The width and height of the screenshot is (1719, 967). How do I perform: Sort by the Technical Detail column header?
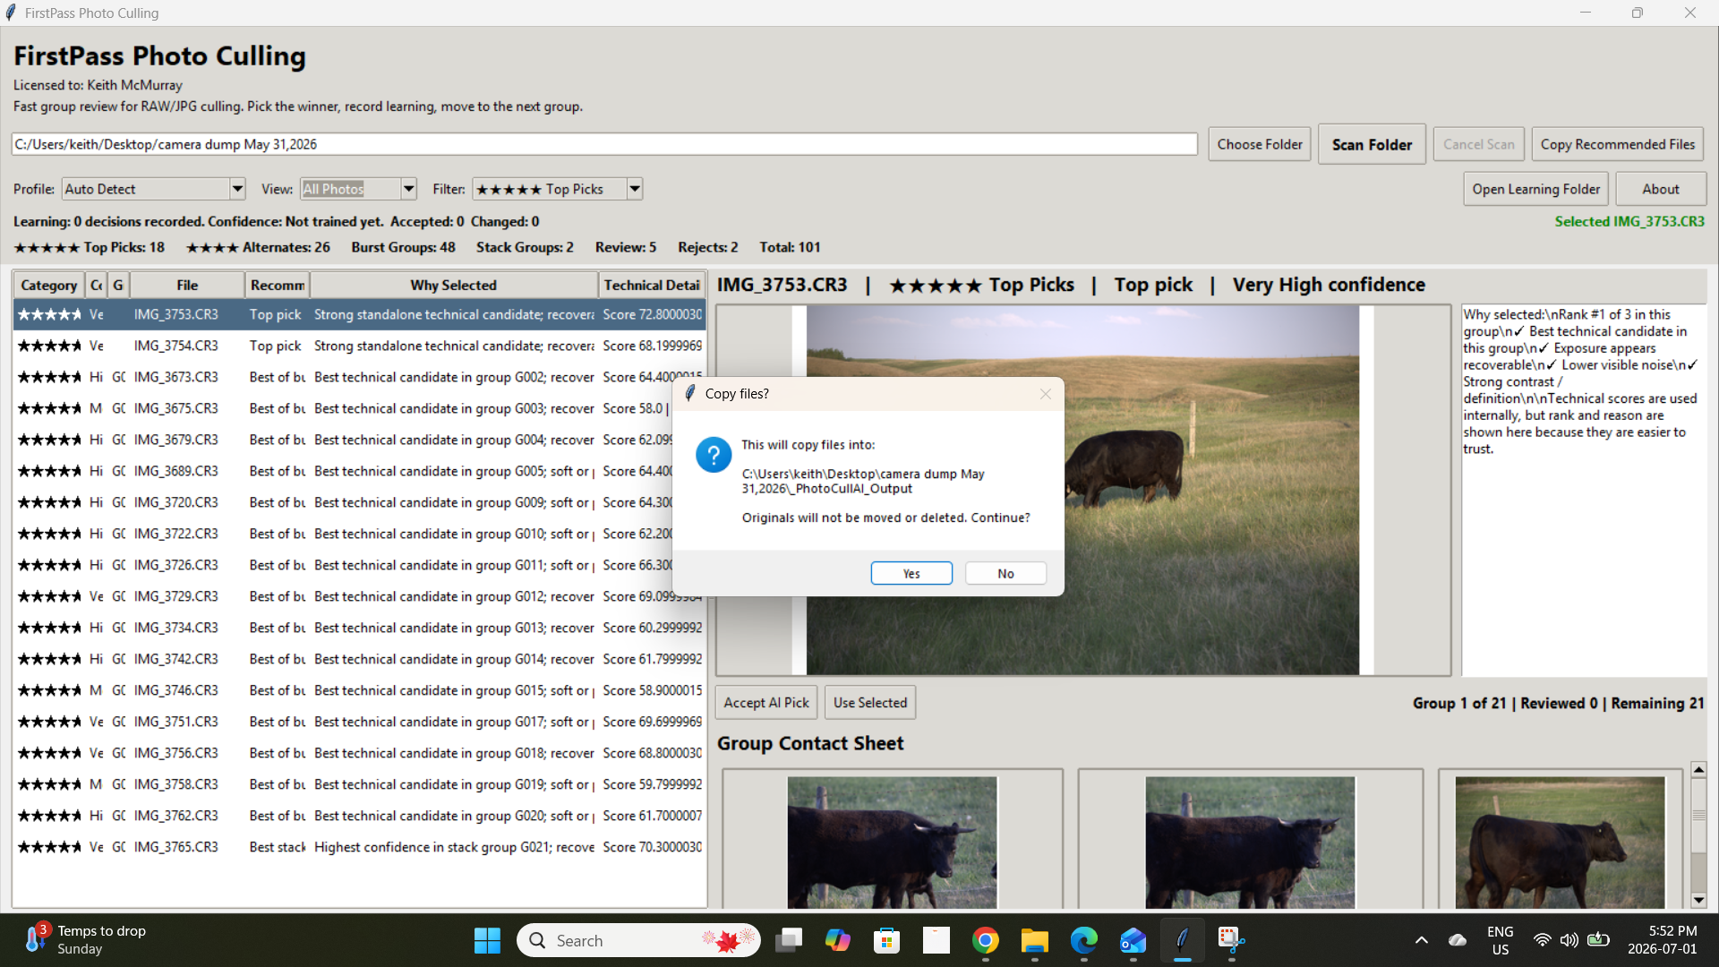(652, 286)
